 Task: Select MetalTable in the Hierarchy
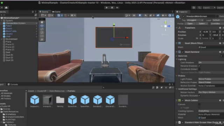click(x=11, y=31)
